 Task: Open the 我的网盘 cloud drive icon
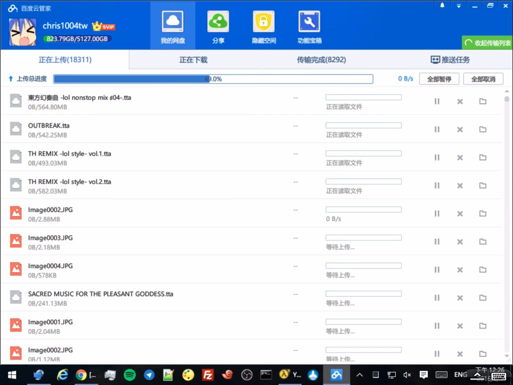(173, 22)
